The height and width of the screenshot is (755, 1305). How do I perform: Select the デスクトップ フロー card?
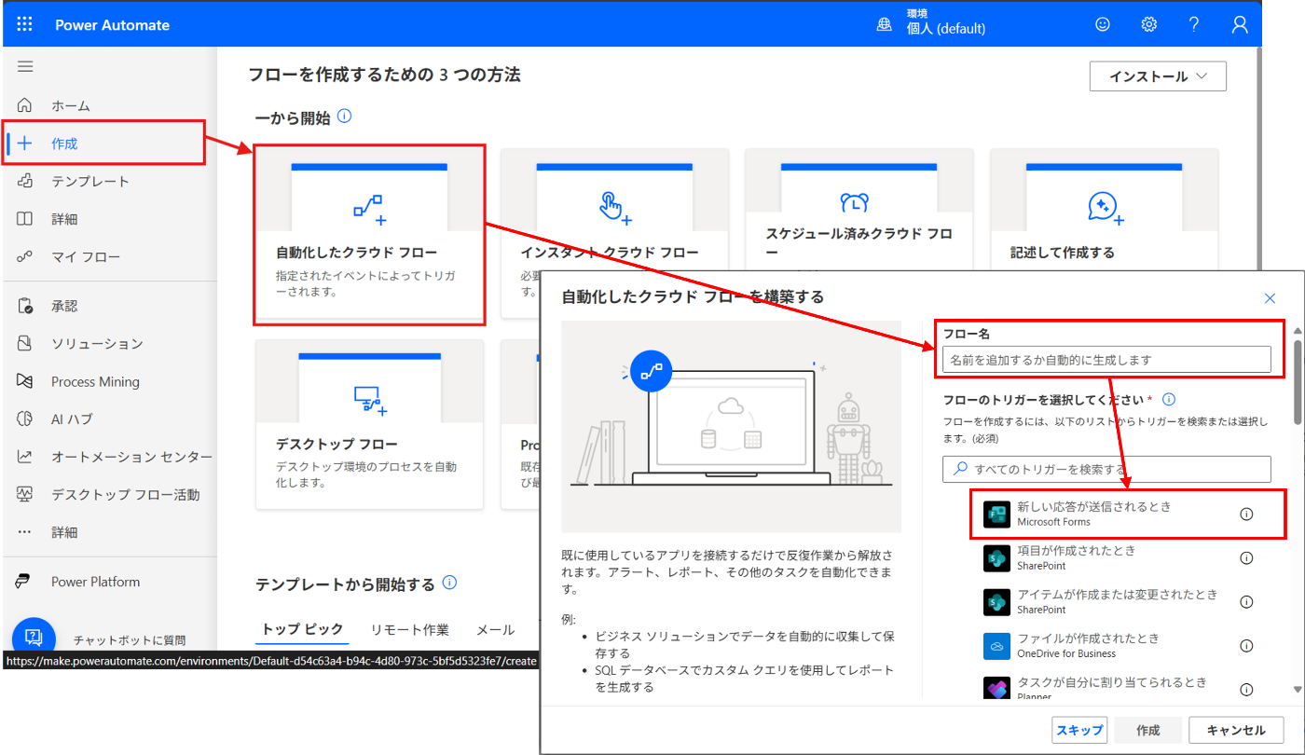tap(369, 424)
